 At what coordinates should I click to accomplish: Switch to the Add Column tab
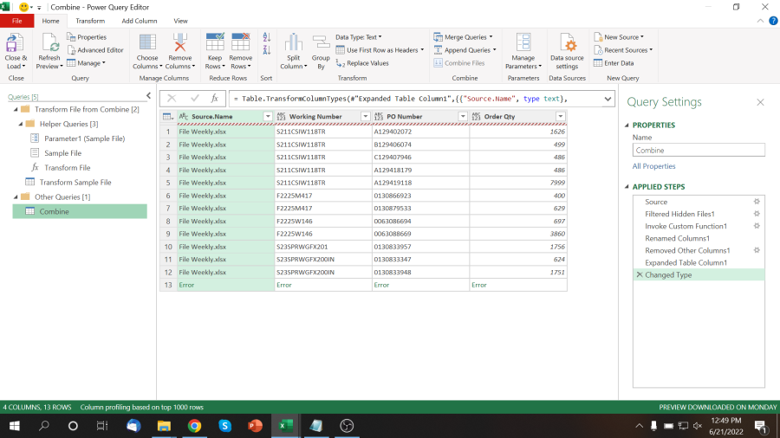tap(140, 21)
